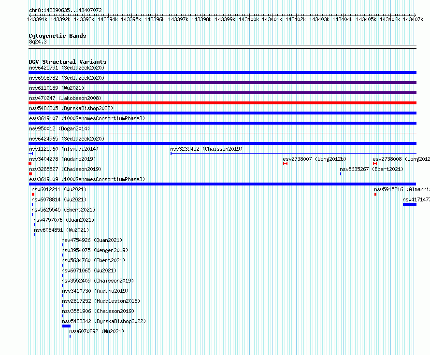
Task: Click the nsv417147 label at right edge
Action: coord(416,199)
